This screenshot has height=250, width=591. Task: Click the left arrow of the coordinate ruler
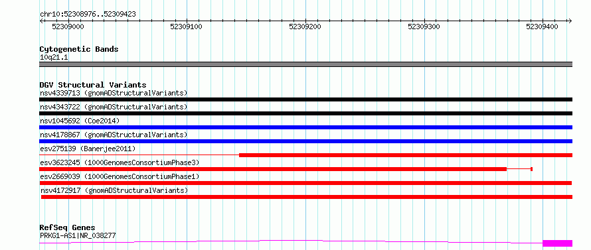click(41, 21)
